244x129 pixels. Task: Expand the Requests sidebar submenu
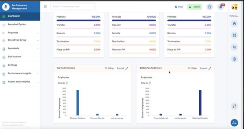(x=38, y=33)
